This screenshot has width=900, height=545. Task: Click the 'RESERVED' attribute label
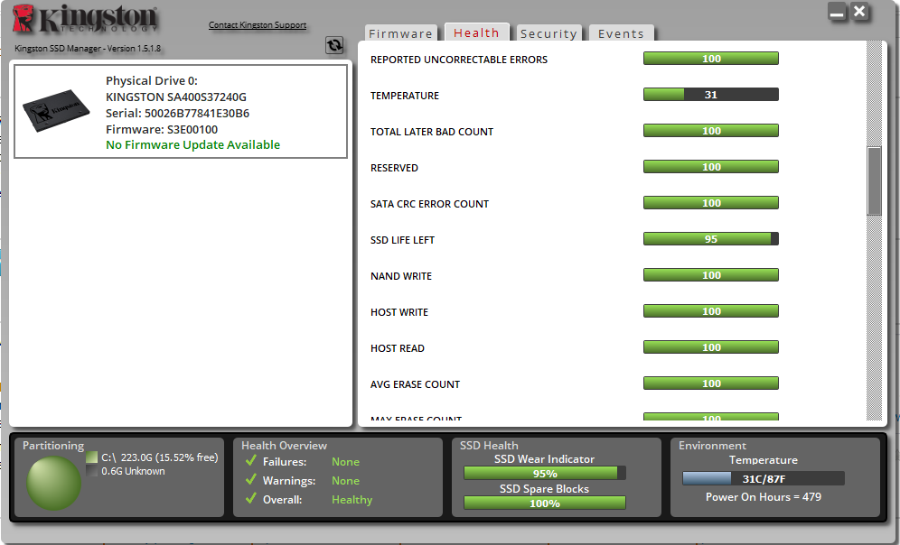point(394,168)
